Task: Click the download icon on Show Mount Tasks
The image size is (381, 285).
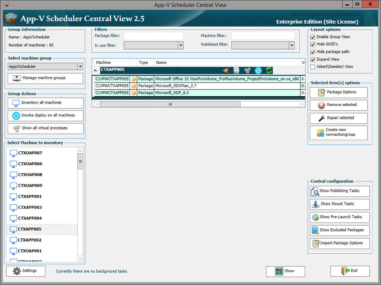Action: (315, 204)
